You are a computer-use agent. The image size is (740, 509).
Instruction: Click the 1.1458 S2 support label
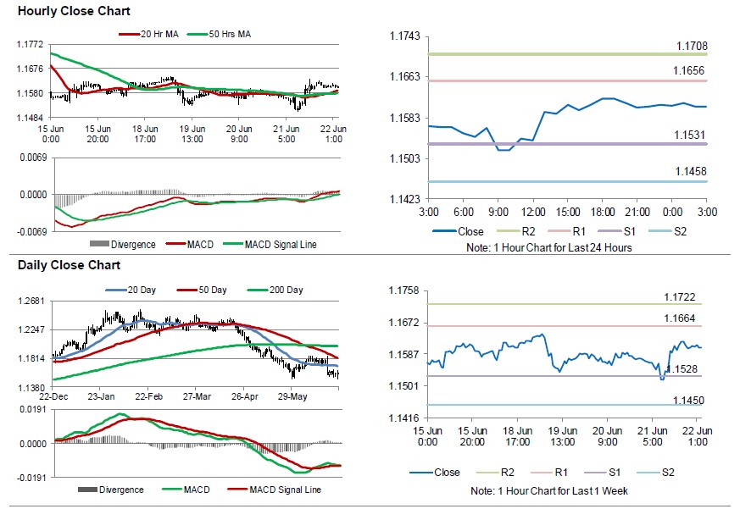pyautogui.click(x=691, y=172)
